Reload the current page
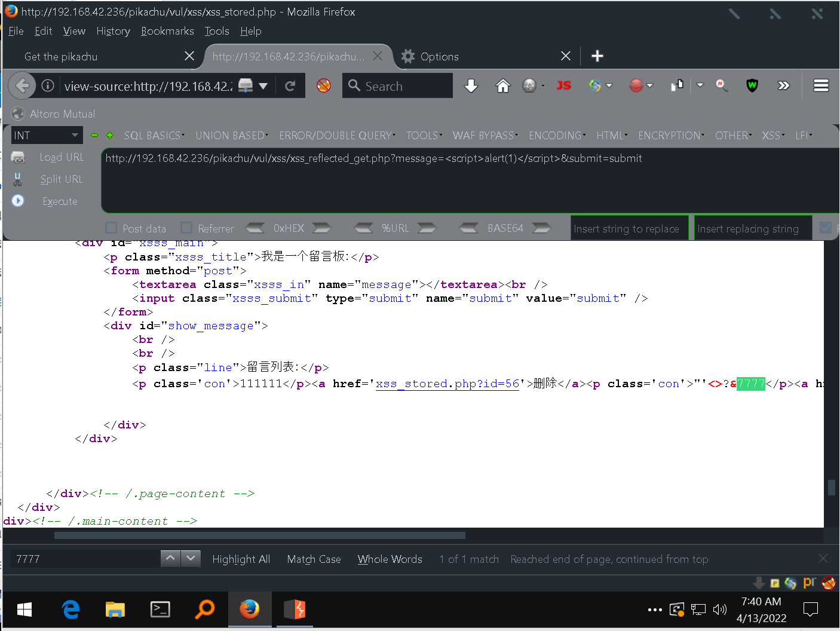Image resolution: width=840 pixels, height=631 pixels. click(x=290, y=86)
